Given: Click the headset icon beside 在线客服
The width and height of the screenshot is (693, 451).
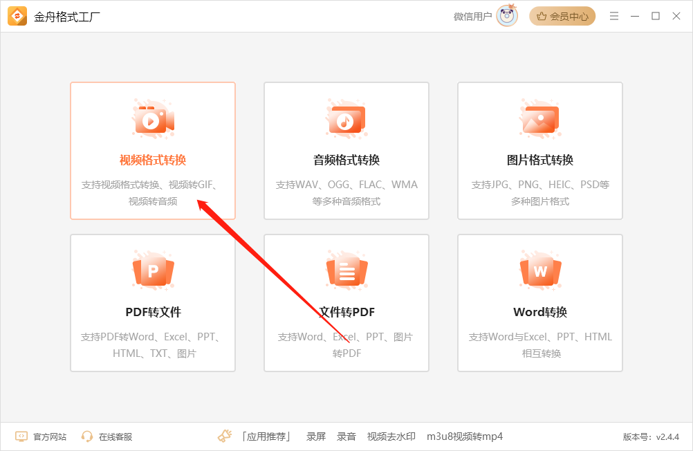Looking at the screenshot, I should [87, 436].
